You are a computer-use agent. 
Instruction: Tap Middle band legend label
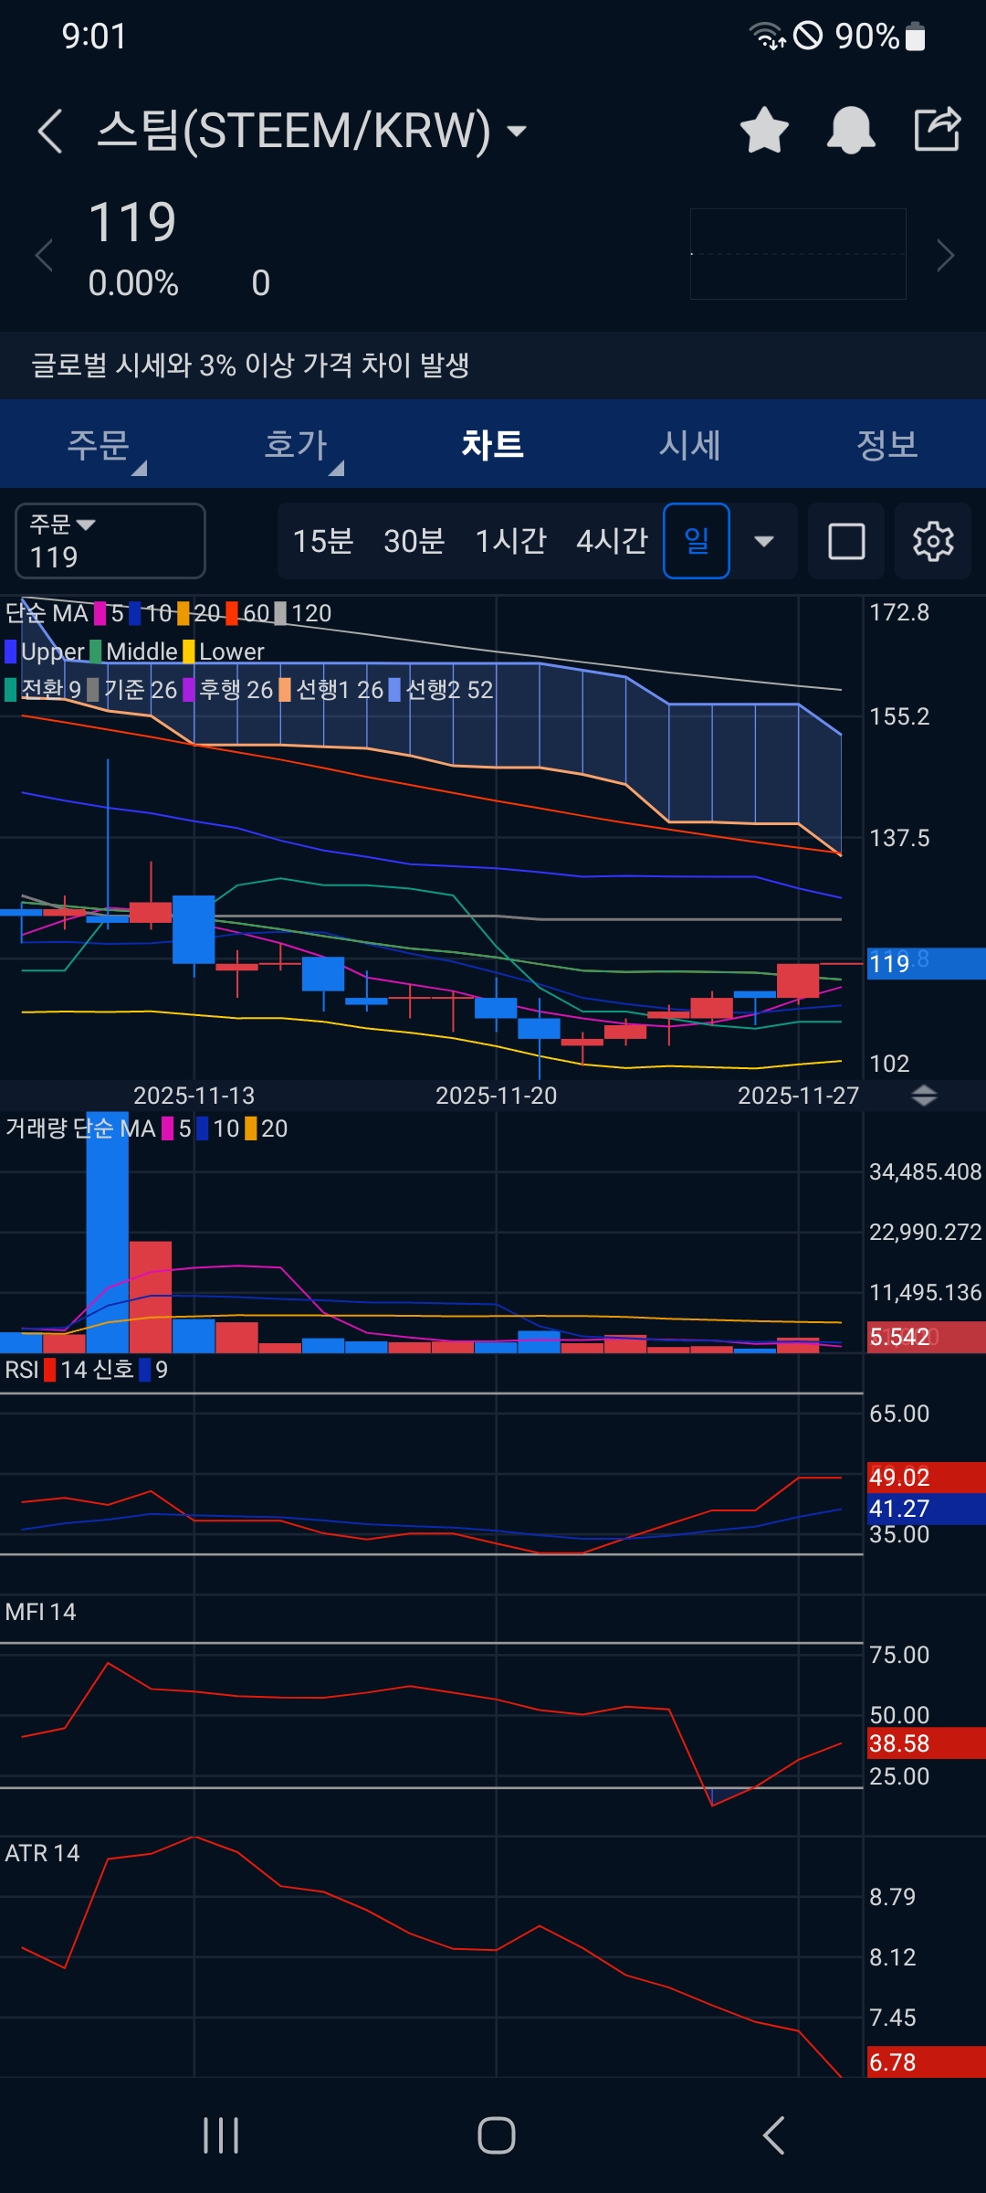tap(142, 652)
